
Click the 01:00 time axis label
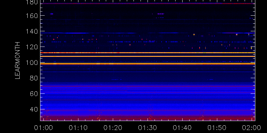(x=43, y=128)
